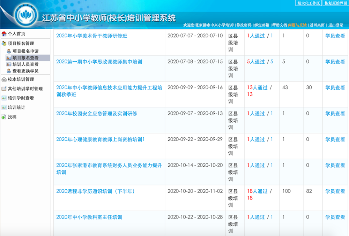Open 查看更换学员 via its icon
The height and width of the screenshot is (236, 349).
tap(9, 71)
